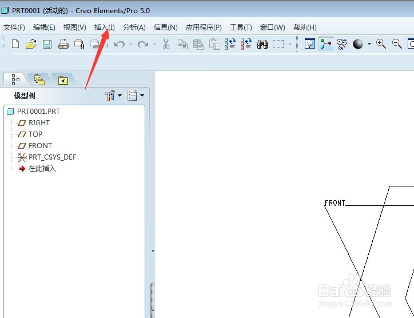This screenshot has width=414, height=318.
Task: Click the model tree vertical scrollbar
Action: coord(152,300)
